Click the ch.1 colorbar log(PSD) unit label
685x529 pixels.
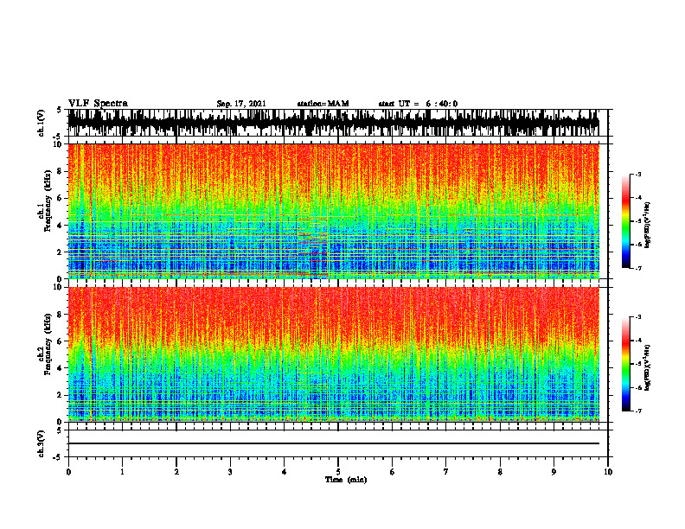coord(648,226)
